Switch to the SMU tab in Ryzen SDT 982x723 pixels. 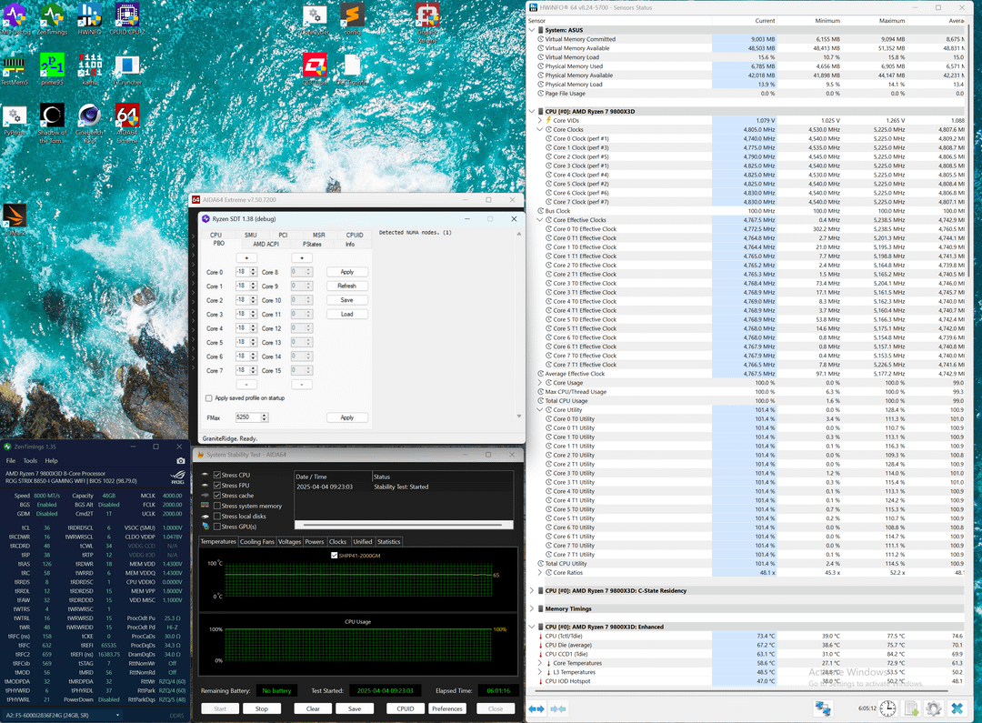[x=251, y=235]
